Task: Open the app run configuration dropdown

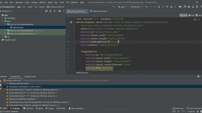Action: [122, 7]
